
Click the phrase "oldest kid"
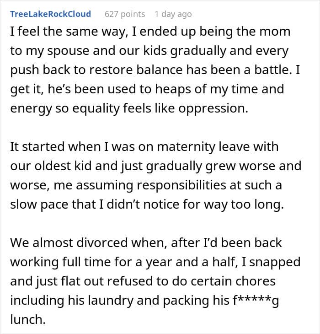60,167
